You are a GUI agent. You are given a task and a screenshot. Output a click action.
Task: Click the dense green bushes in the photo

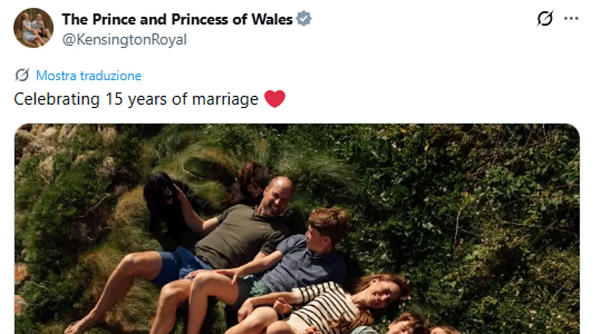tap(474, 210)
